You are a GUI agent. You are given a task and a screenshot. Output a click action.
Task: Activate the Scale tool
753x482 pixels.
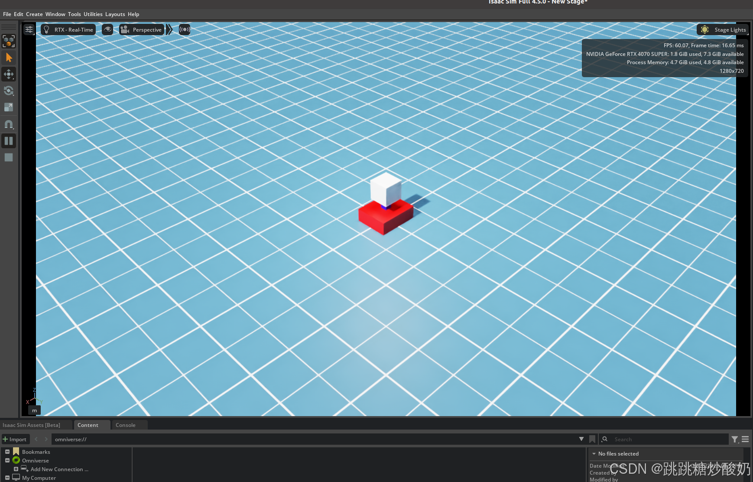pos(9,107)
